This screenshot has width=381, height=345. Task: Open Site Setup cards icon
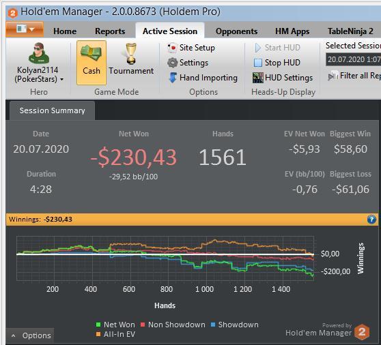(172, 48)
